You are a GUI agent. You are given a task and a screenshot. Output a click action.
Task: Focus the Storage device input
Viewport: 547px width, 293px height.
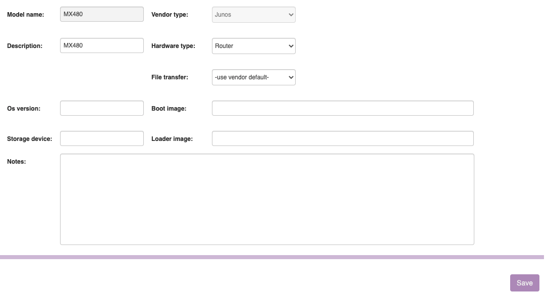coord(101,138)
